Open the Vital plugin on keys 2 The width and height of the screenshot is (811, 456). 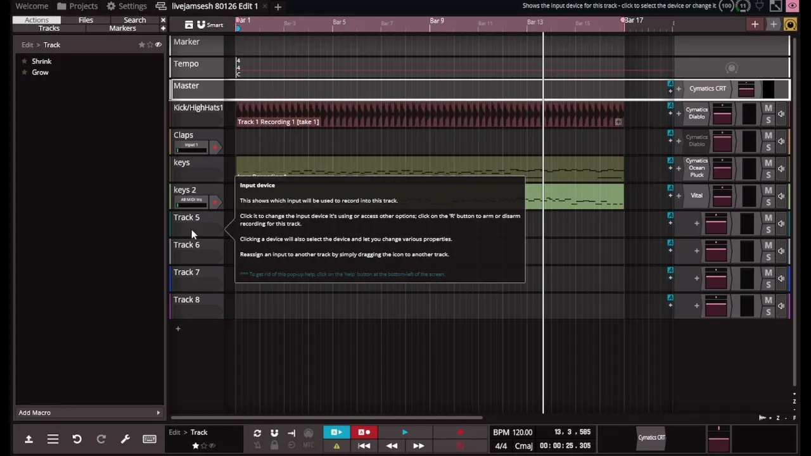click(696, 196)
